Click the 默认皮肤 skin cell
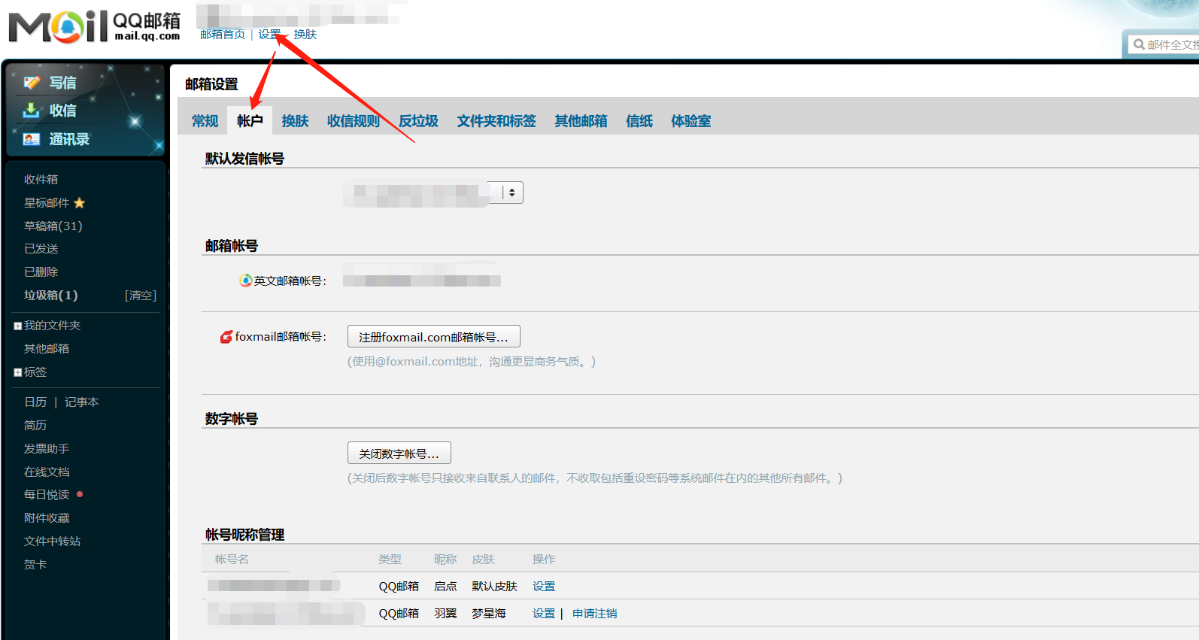Image resolution: width=1199 pixels, height=640 pixels. (x=494, y=587)
